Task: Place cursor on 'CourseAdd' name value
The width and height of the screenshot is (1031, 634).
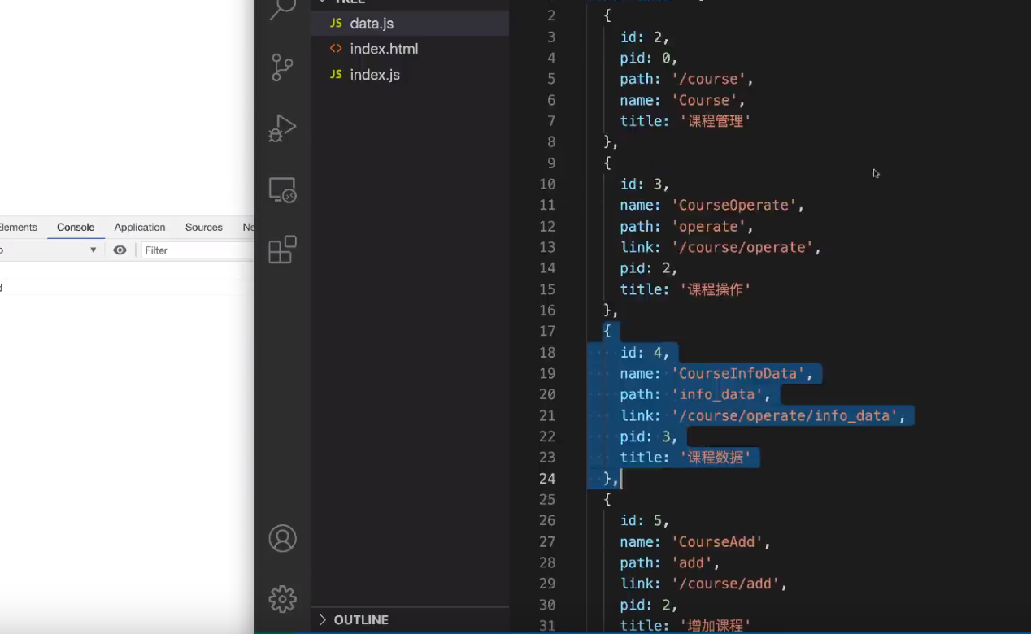Action: 716,541
